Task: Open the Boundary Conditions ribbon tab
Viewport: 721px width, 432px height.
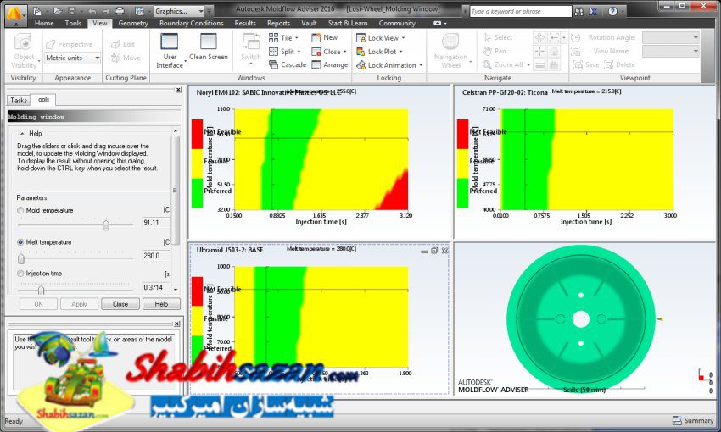Action: coord(192,23)
